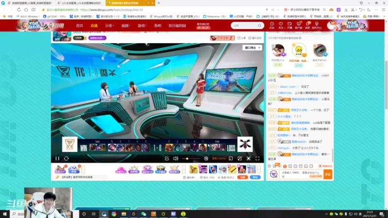Open the 客户端 client download icon
The image size is (388, 218).
click(299, 25)
